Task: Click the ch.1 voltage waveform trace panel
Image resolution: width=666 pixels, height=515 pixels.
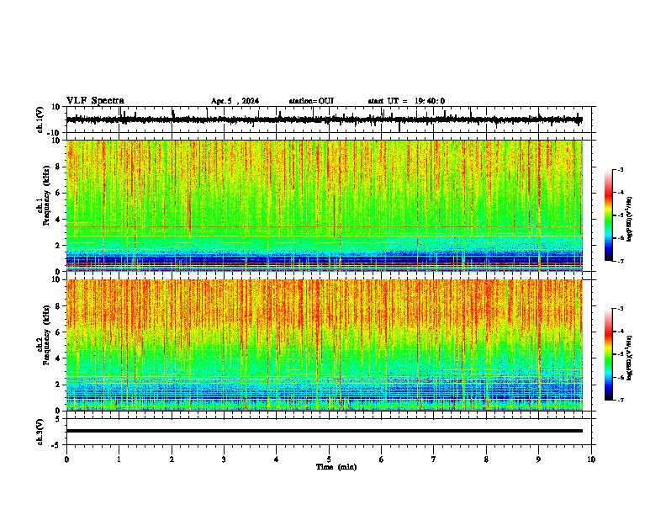Action: pos(330,119)
